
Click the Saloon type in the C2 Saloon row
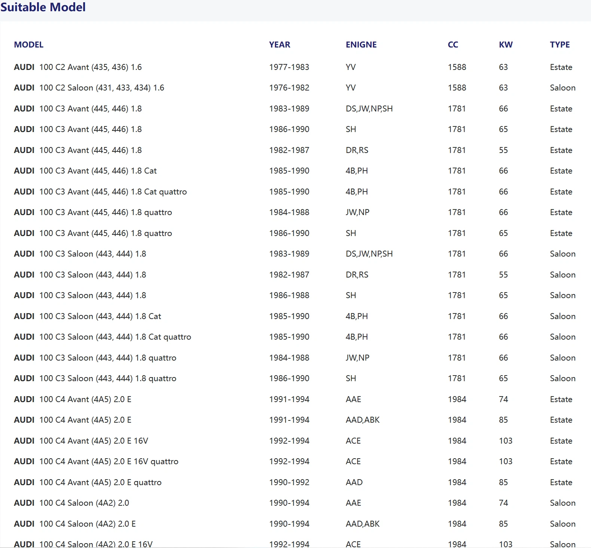(563, 88)
